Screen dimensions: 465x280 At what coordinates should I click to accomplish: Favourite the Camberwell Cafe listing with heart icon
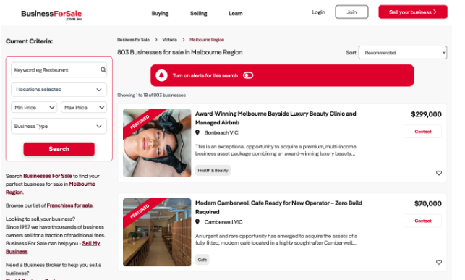[439, 262]
